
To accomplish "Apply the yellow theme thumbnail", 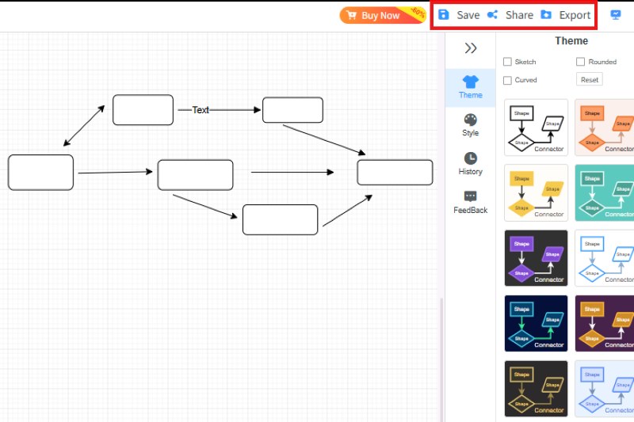I will point(536,192).
